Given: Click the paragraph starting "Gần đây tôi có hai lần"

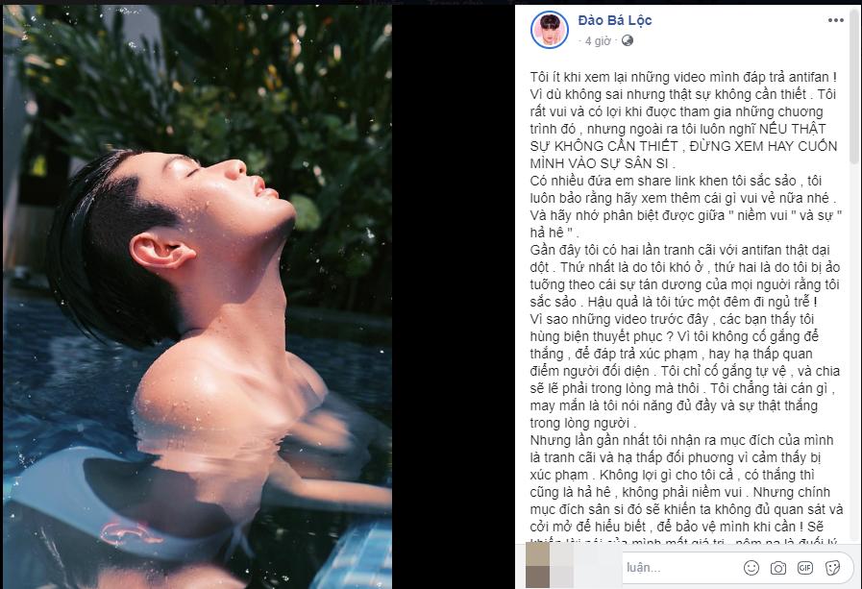Looking at the screenshot, I should pyautogui.click(x=685, y=276).
